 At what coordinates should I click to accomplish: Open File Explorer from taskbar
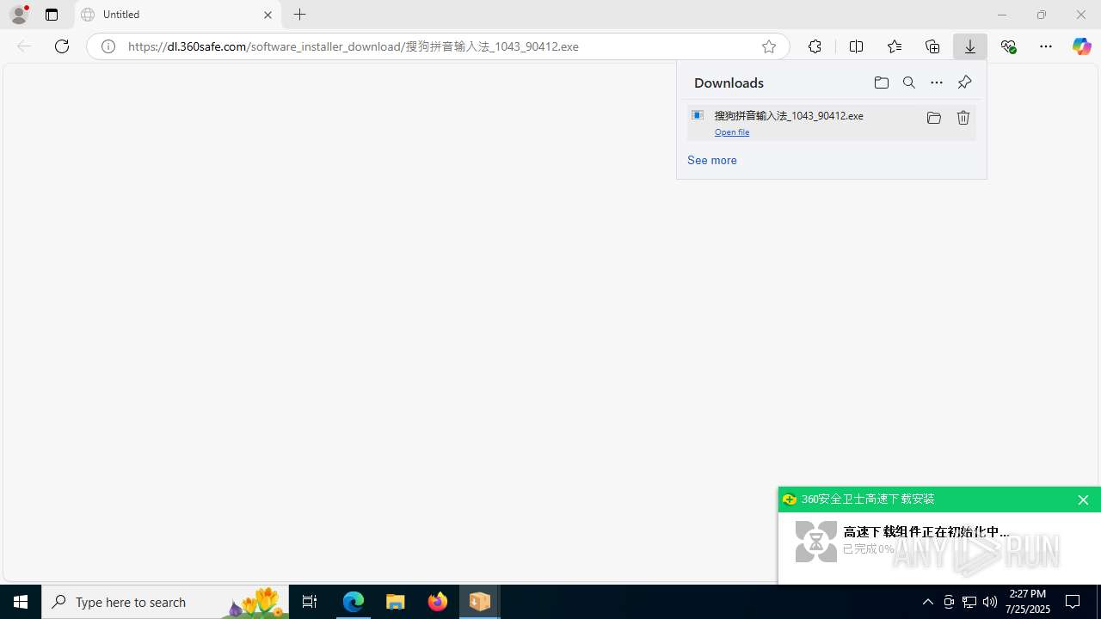click(x=396, y=602)
